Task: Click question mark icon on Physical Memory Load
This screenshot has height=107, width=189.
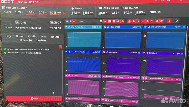Action: pos(143,78)
